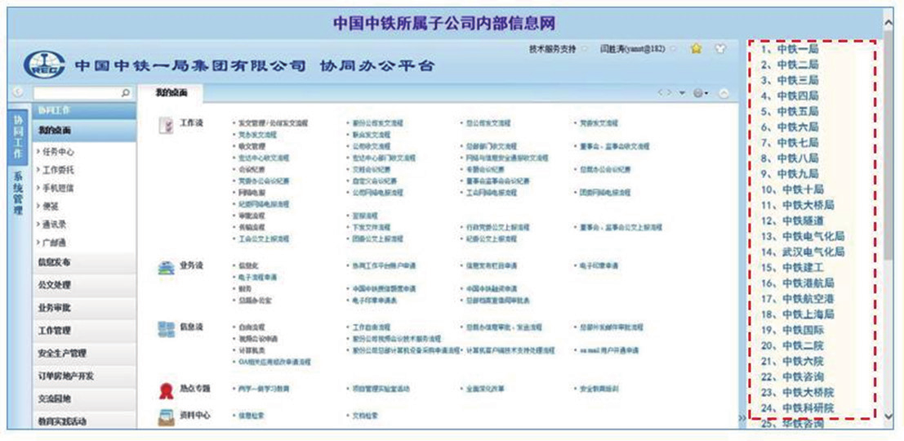Select the 我的桌面 tab

pos(171,93)
